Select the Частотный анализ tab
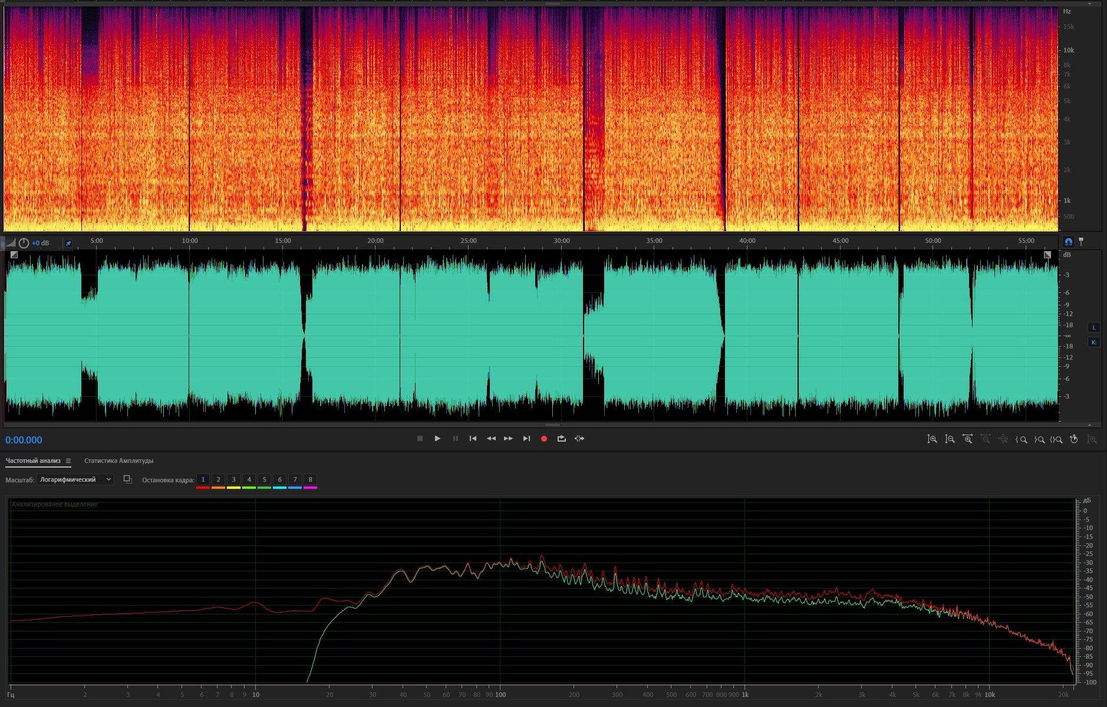The height and width of the screenshot is (707, 1107). pyautogui.click(x=33, y=461)
